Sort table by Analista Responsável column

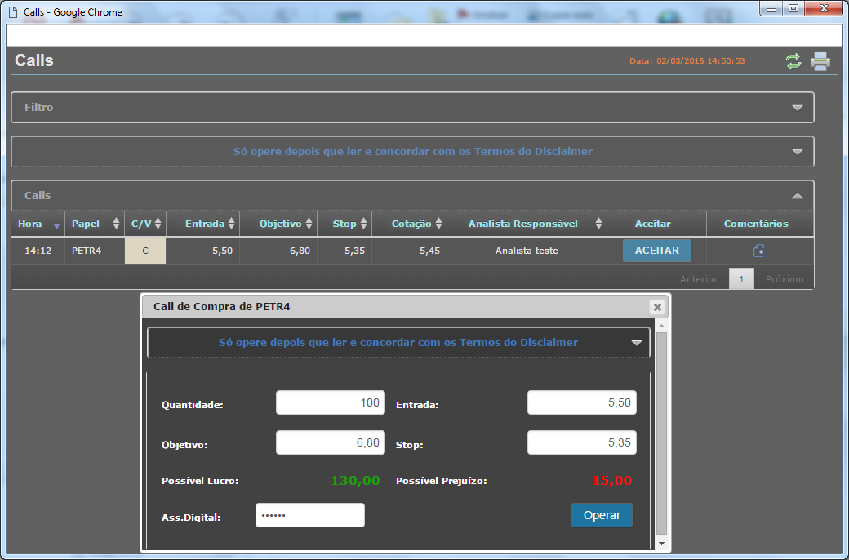(527, 224)
